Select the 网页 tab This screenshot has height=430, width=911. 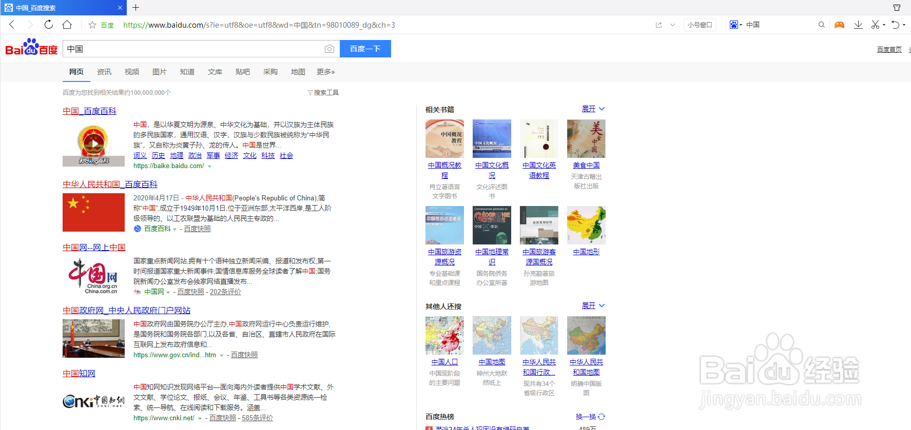[x=76, y=72]
